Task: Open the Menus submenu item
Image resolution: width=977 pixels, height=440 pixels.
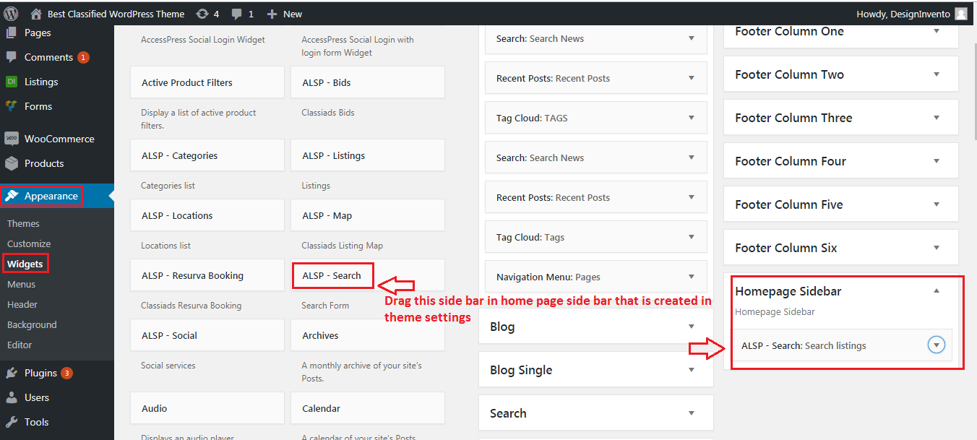Action: (x=21, y=284)
